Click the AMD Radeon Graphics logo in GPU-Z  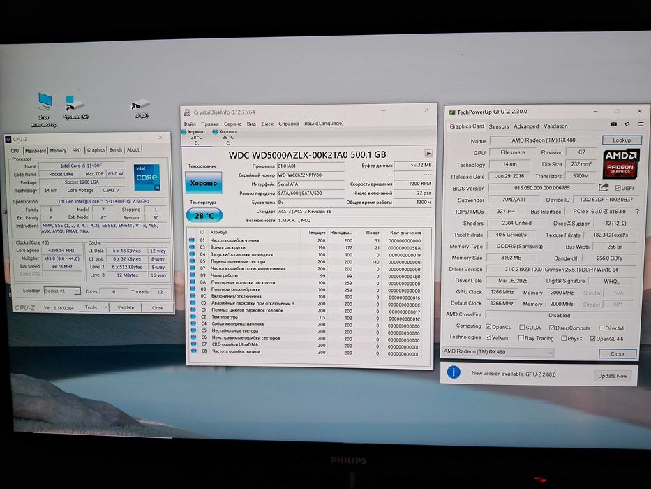(621, 164)
